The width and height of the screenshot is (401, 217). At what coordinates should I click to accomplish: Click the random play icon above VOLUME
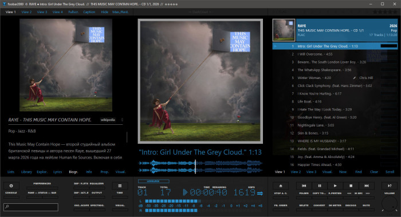coord(390,186)
